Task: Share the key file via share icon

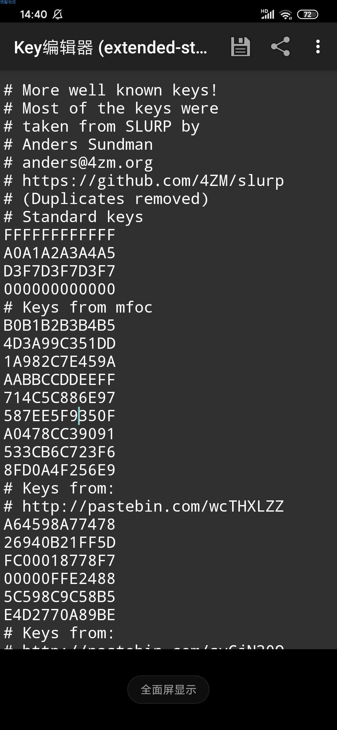Action: [x=280, y=47]
